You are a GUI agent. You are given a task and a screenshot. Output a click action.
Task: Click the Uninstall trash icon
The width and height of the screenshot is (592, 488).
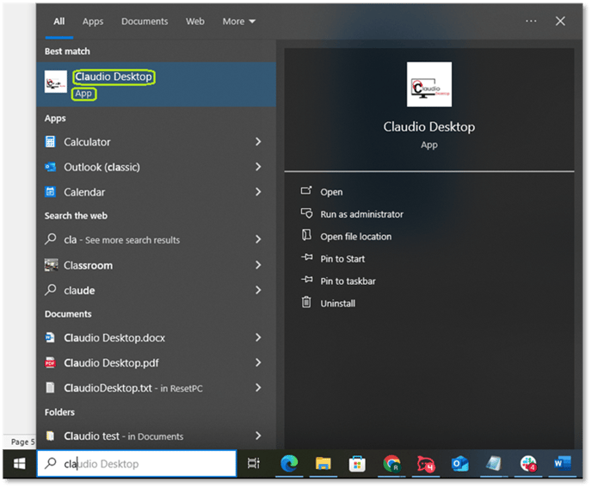pyautogui.click(x=306, y=302)
